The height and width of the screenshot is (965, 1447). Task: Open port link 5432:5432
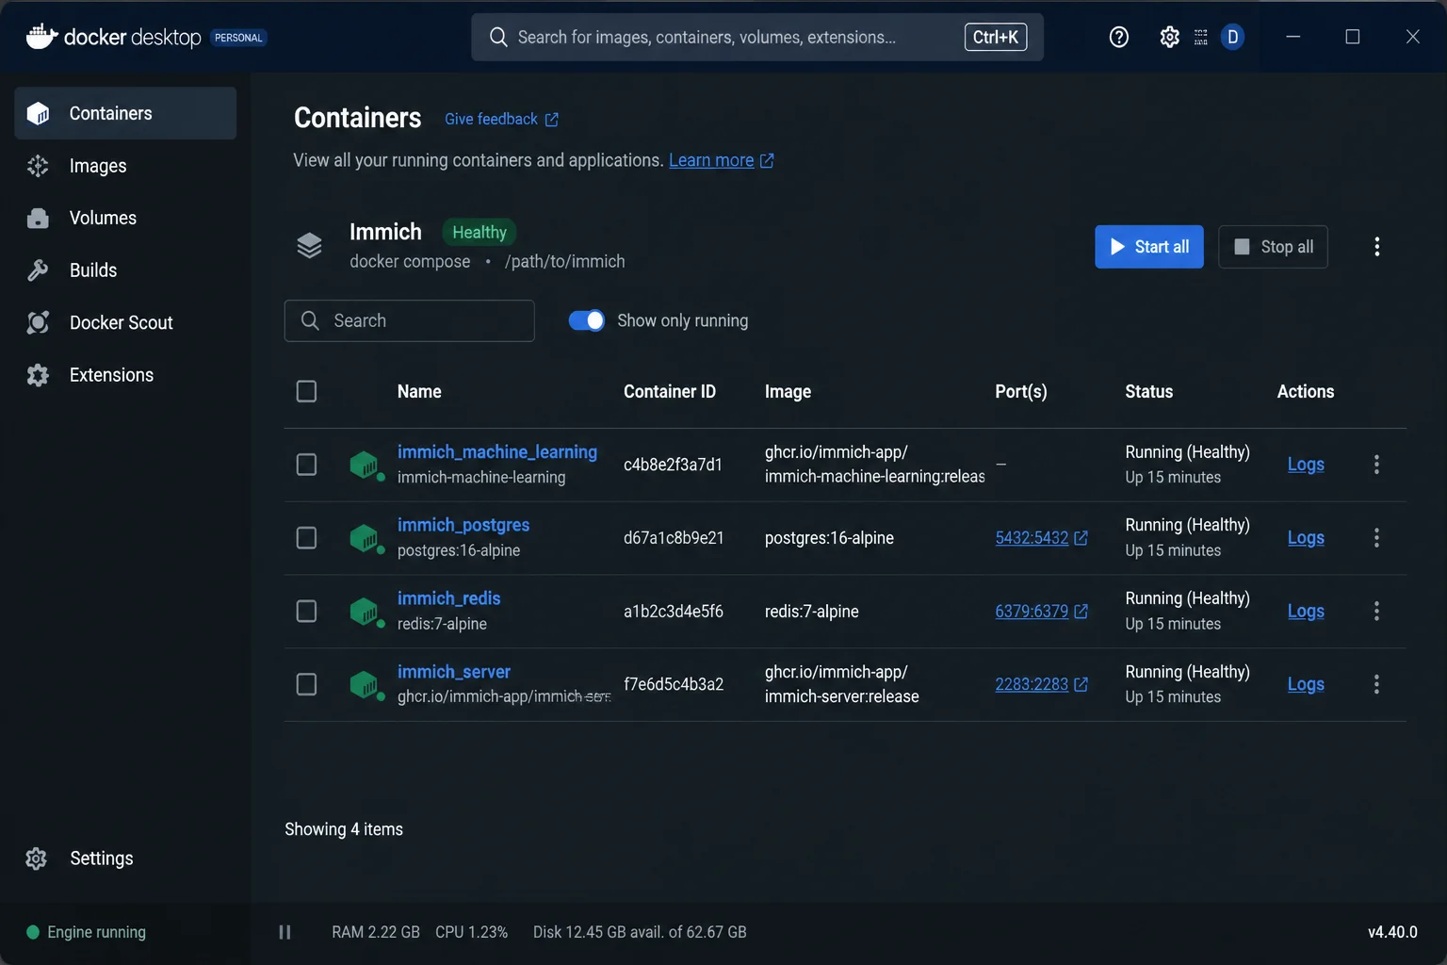tap(1032, 538)
